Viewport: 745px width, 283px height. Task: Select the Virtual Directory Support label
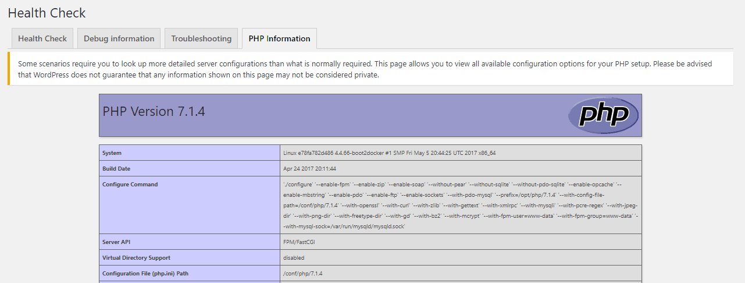(x=136, y=257)
